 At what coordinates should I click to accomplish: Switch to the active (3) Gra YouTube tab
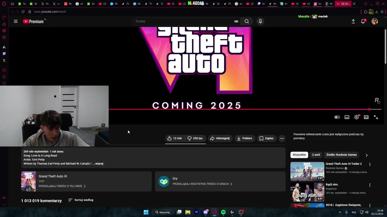pyautogui.click(x=343, y=4)
